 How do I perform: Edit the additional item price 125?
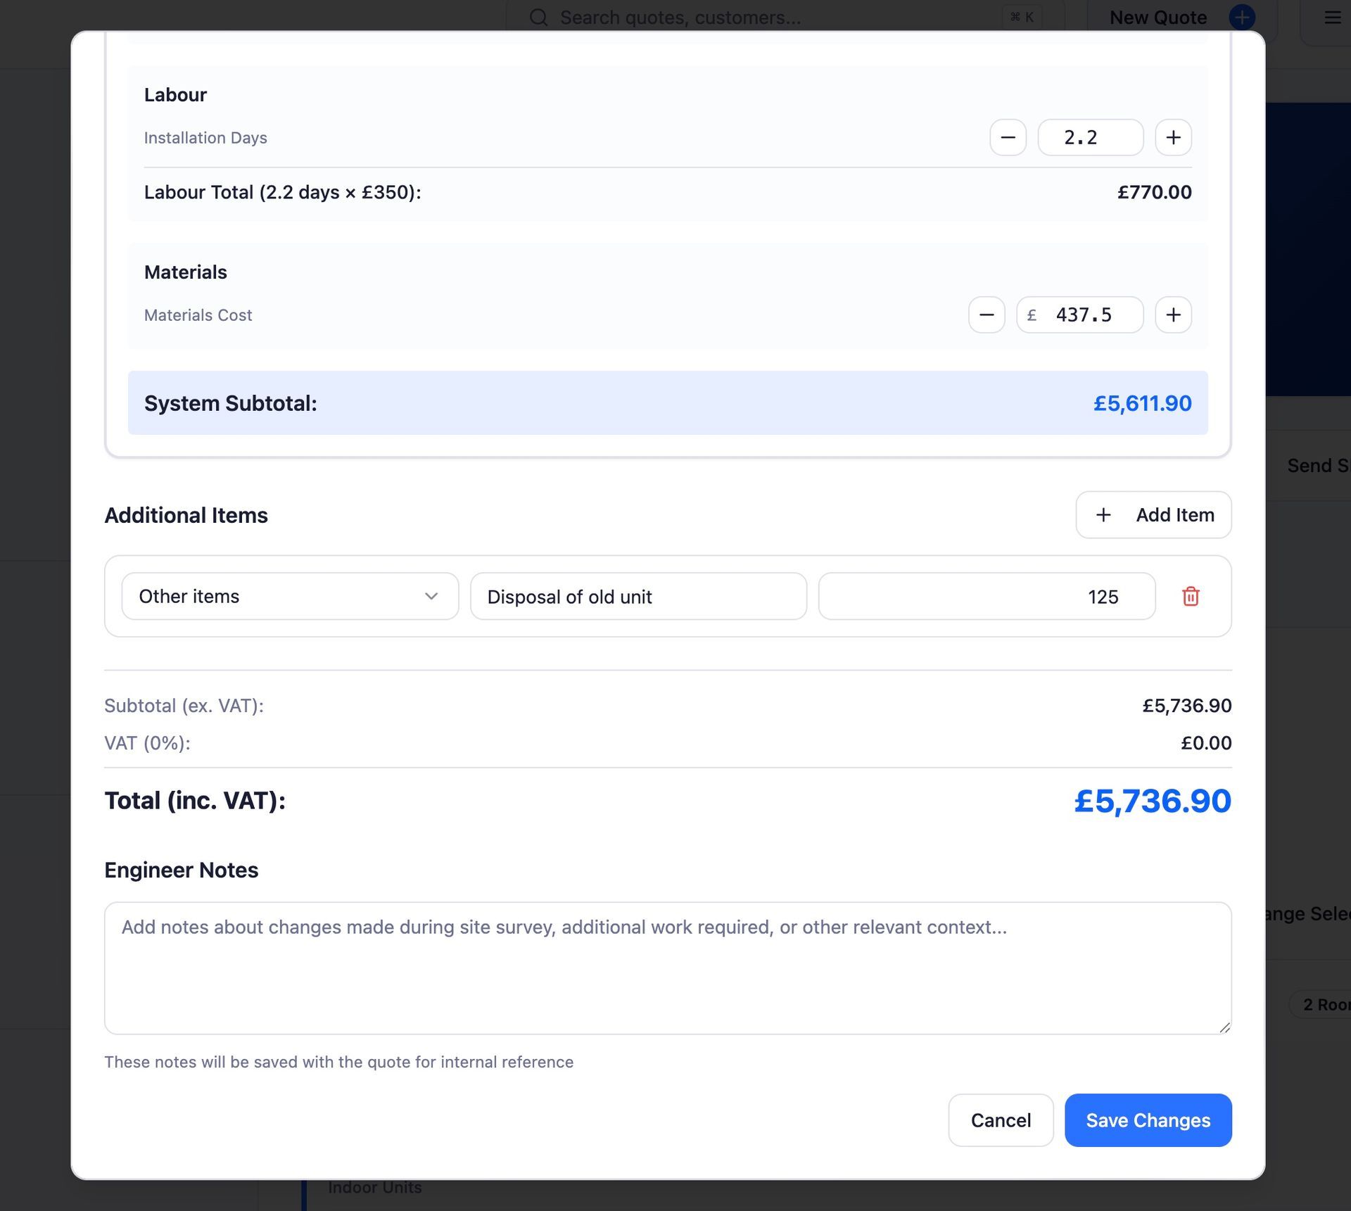pyautogui.click(x=986, y=597)
